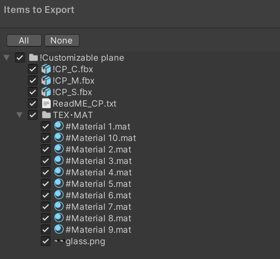Viewport: 280px width, 259px height.
Task: Click the glass.png sunglasses thumbnail icon
Action: pyautogui.click(x=59, y=241)
